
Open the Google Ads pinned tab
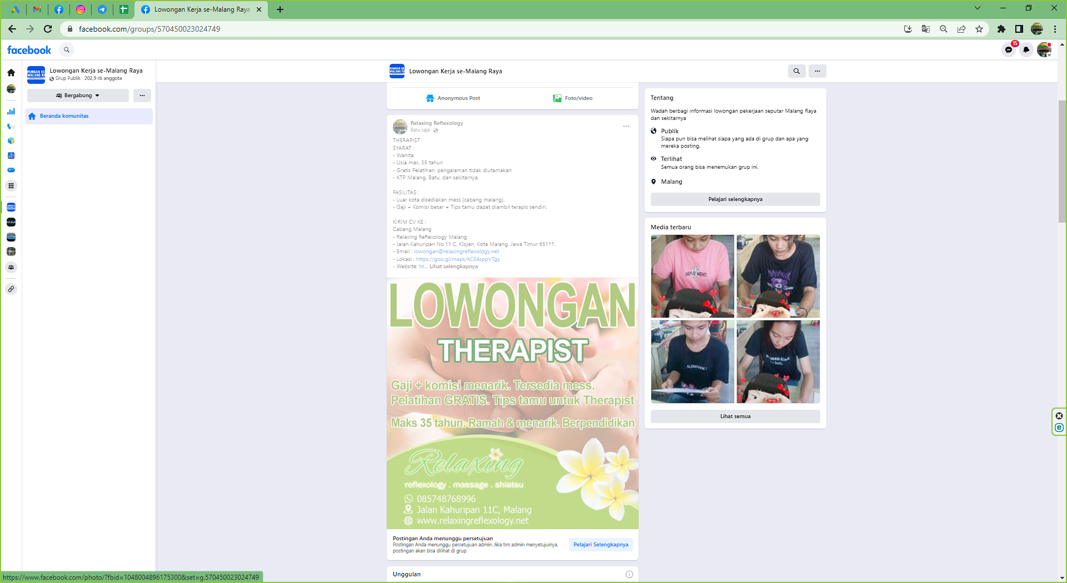coord(16,9)
